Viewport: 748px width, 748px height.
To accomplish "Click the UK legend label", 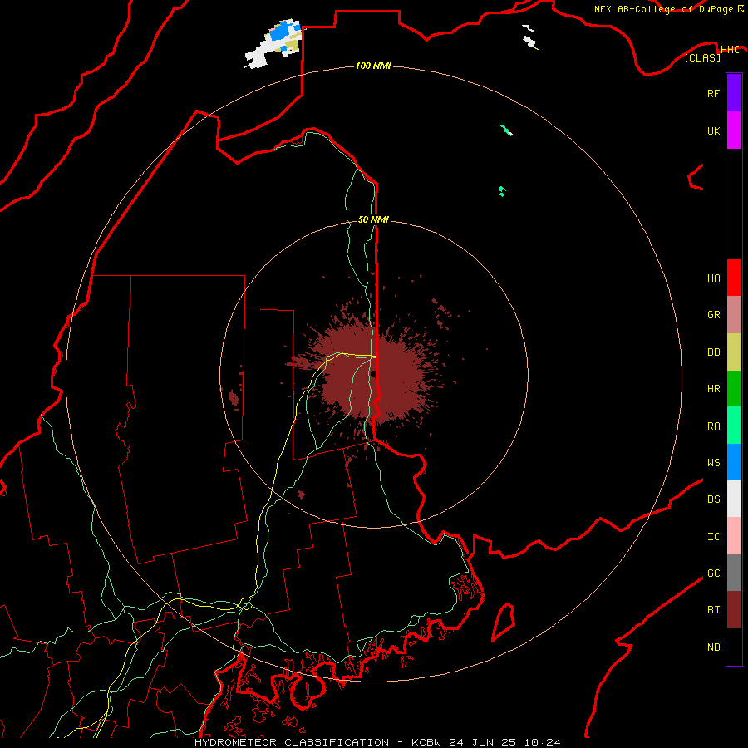I will (x=713, y=130).
